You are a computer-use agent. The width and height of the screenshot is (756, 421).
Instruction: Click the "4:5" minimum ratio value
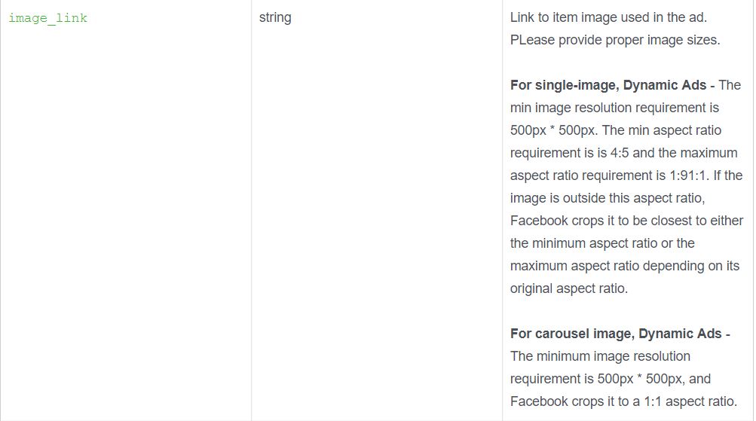click(620, 153)
